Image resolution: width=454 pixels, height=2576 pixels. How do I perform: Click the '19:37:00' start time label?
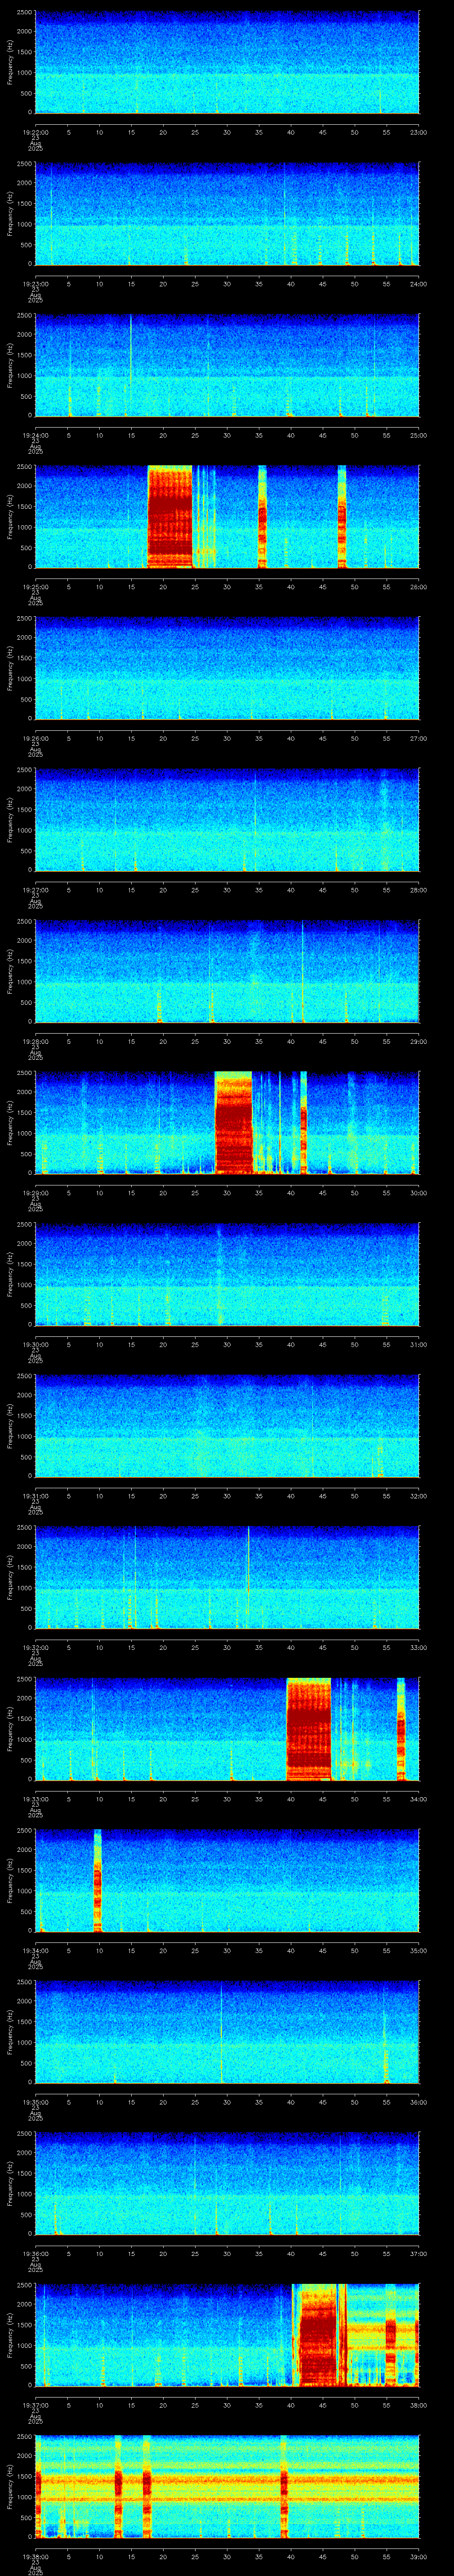[x=36, y=2405]
